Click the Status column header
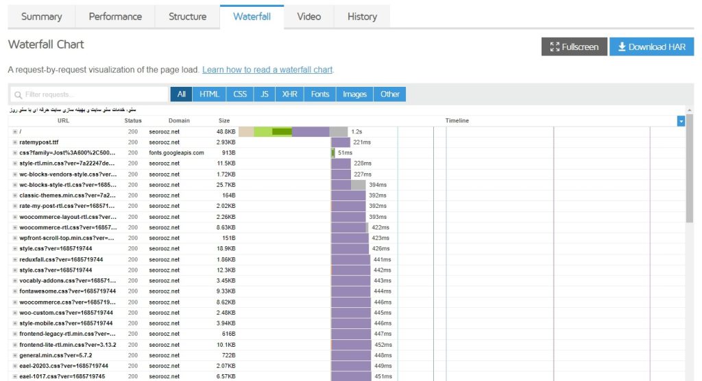702x381 pixels. 133,120
